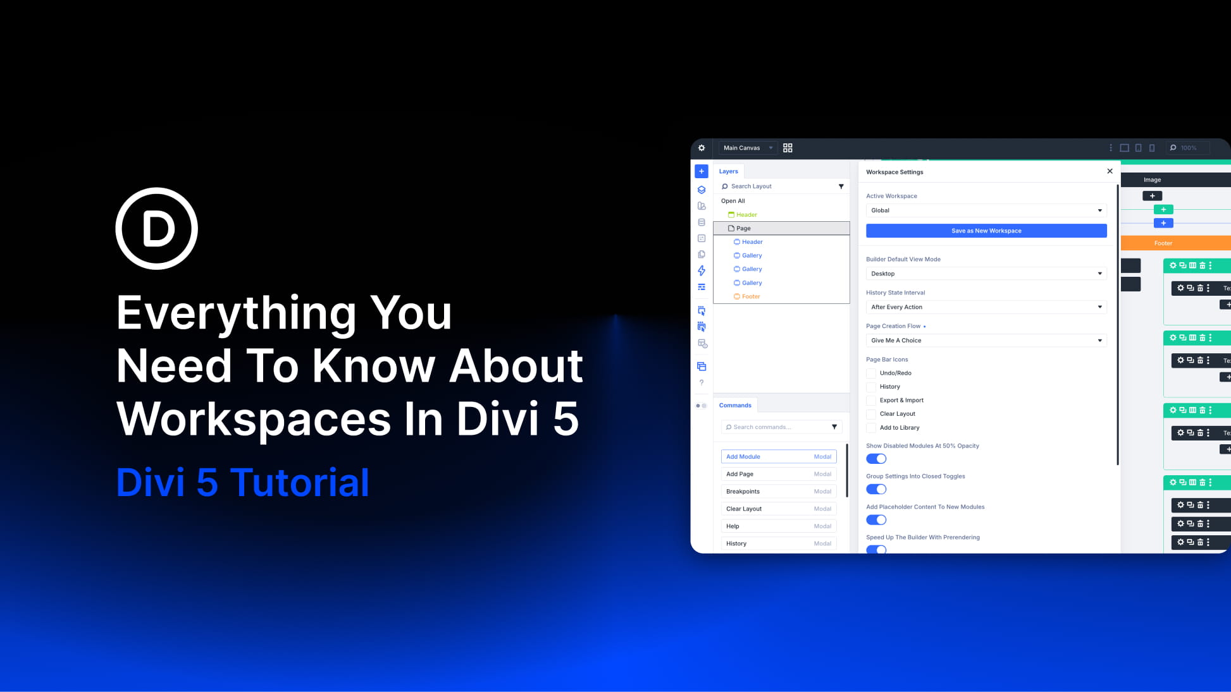Select the phone view icon in top bar
The image size is (1231, 692).
tap(1152, 148)
